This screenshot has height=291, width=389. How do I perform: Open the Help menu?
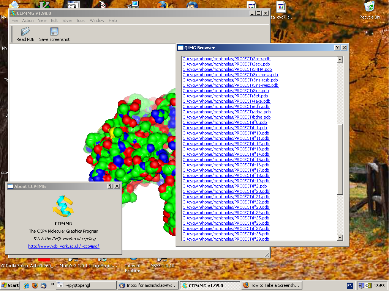[112, 20]
